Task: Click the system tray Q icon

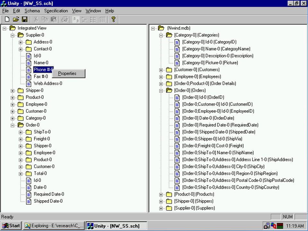Action: click(273, 226)
